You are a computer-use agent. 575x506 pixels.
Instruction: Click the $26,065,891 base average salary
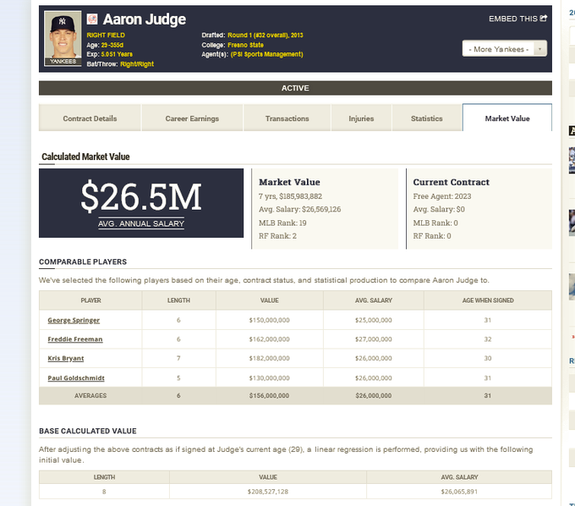(x=459, y=492)
